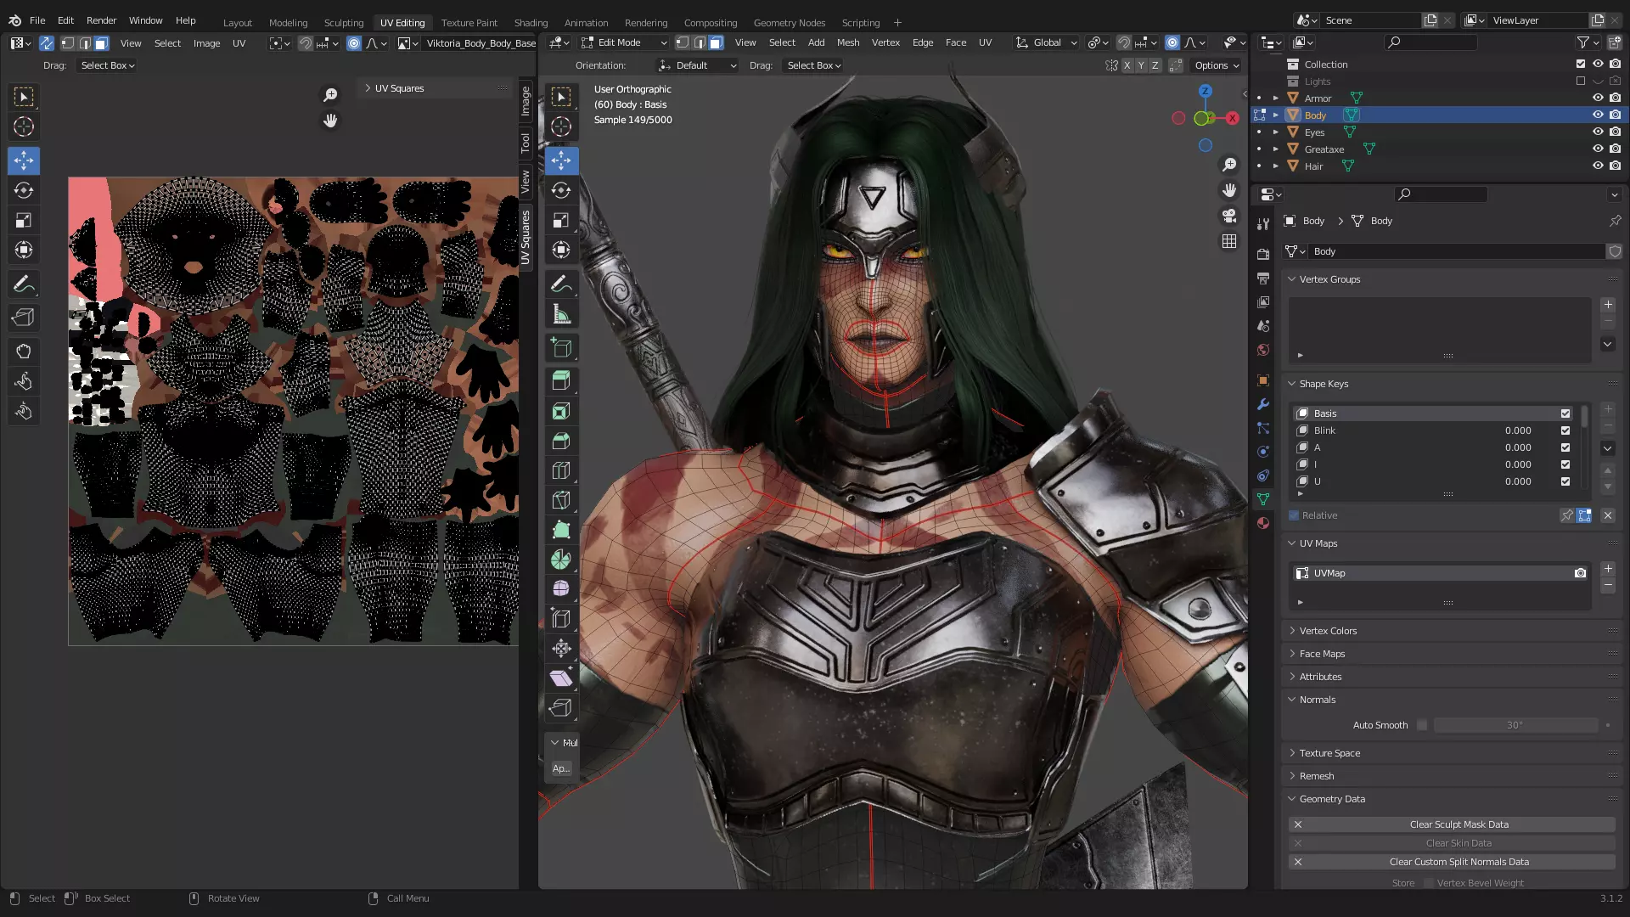This screenshot has height=917, width=1630.
Task: Select the Loop Cut tool
Action: tap(561, 470)
